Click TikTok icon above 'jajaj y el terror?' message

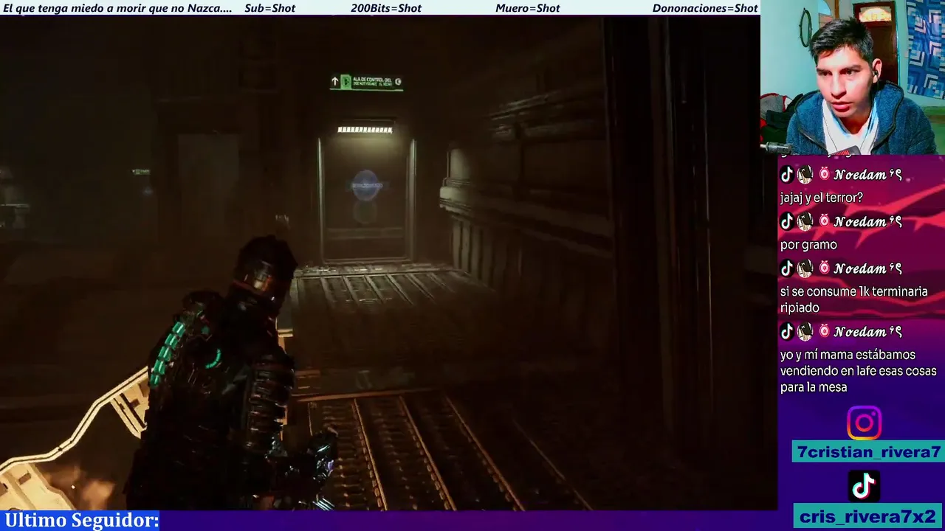tap(787, 175)
